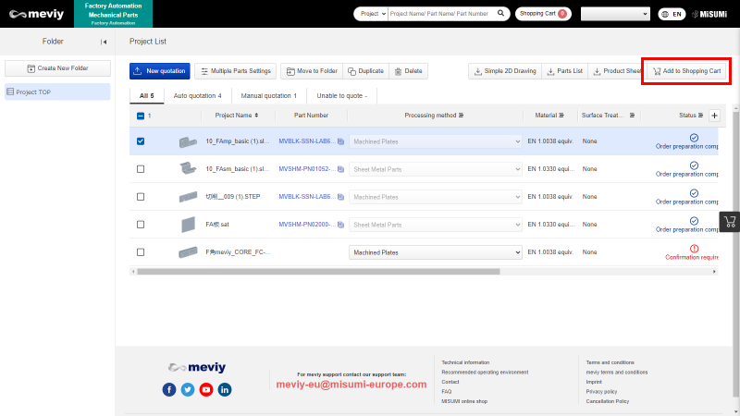Viewport: 740px width, 416px height.
Task: Open Surface Treatment column filter icon
Action: [x=632, y=115]
